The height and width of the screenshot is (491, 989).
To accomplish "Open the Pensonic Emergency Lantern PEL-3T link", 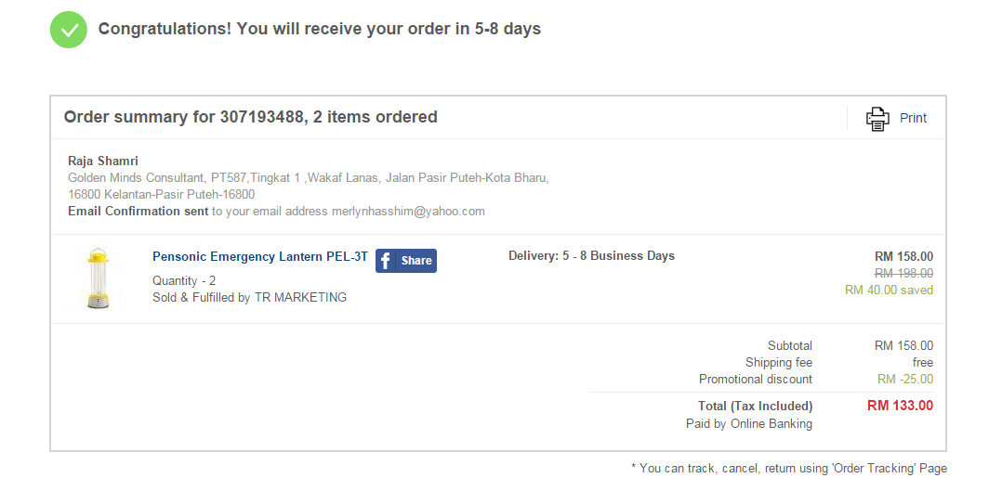I will click(260, 257).
